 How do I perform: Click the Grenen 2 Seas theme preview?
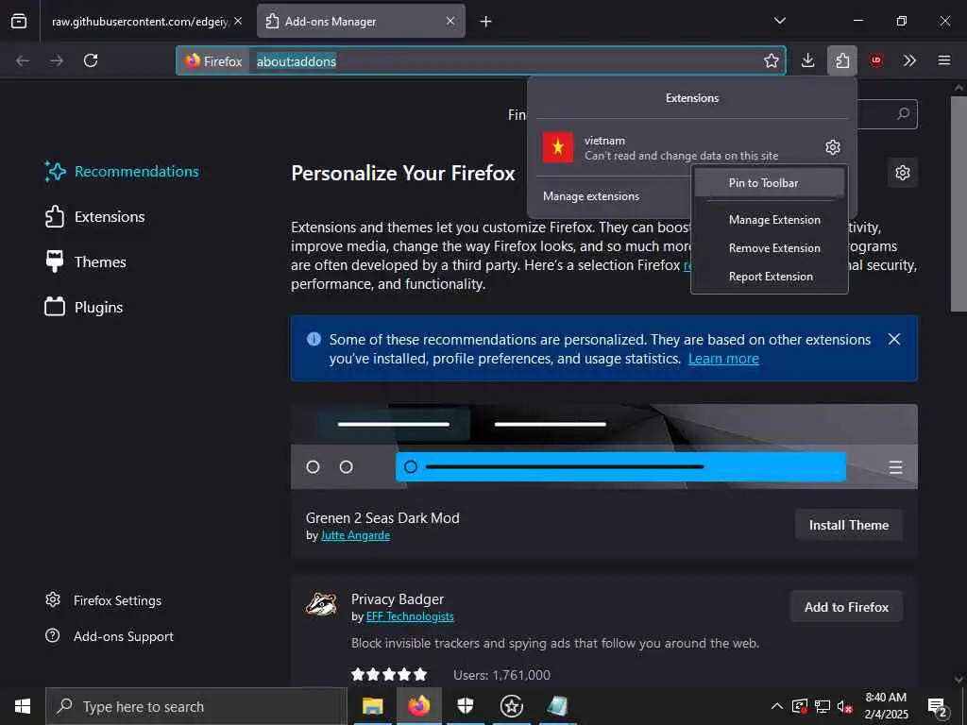pyautogui.click(x=603, y=447)
